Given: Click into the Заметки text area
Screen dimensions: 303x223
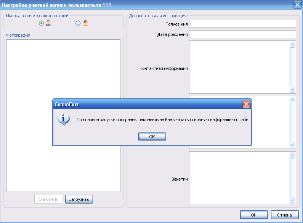Looking at the screenshot, I should [239, 178].
